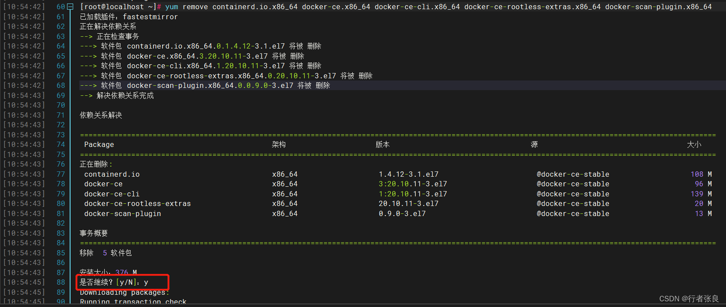726x307 pixels.
Task: Select 'docker-ce-cli.x86_64.1.20.10.11-3.el7' on line 66
Action: click(x=206, y=66)
